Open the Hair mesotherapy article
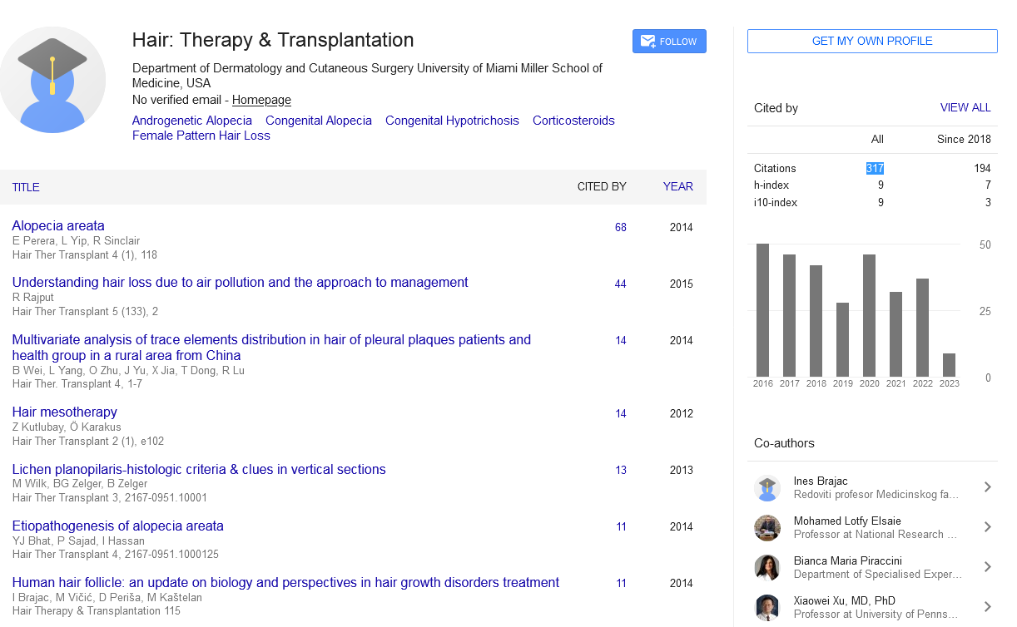1017x627 pixels. point(64,412)
